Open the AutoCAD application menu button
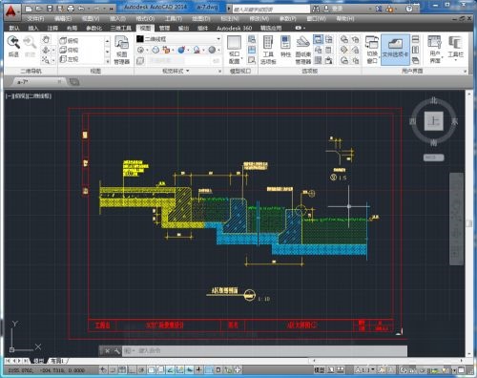This screenshot has height=378, width=477. click(x=11, y=12)
